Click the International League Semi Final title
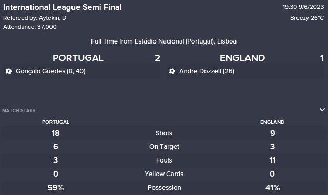Viewport: 328px width, 195px height. [63, 7]
